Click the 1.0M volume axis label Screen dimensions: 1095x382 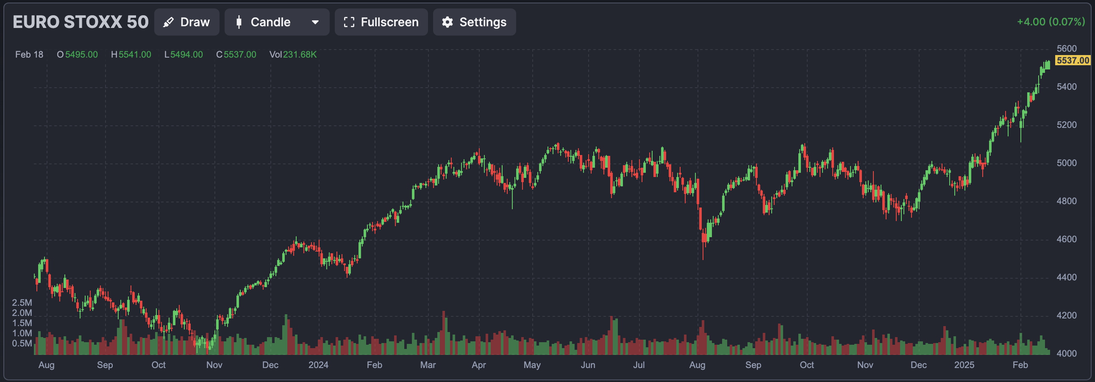pos(22,334)
